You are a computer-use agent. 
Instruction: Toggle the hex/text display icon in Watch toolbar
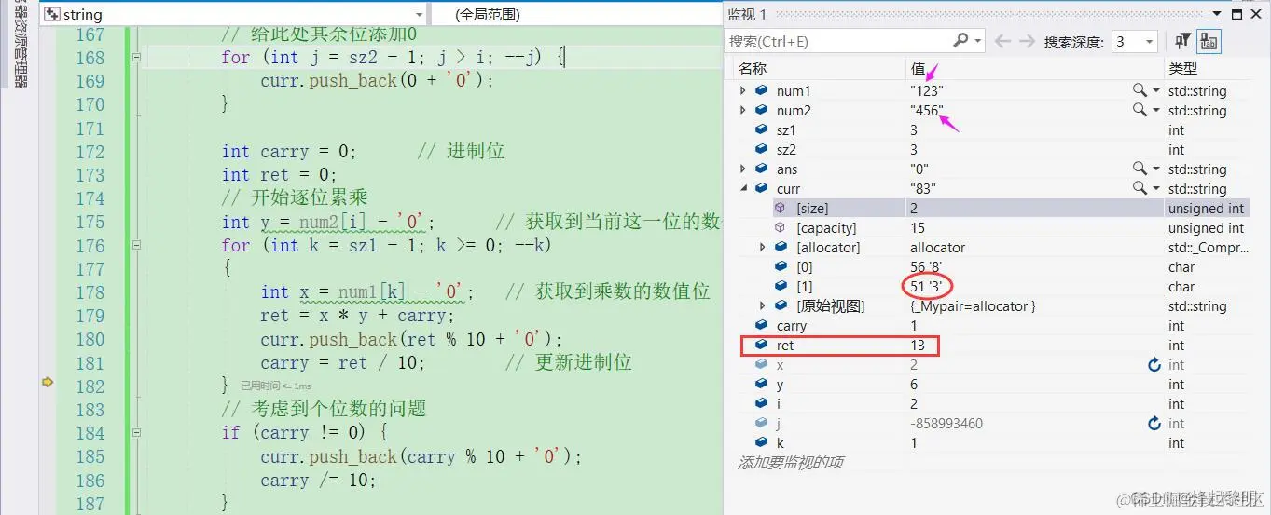[x=1209, y=41]
